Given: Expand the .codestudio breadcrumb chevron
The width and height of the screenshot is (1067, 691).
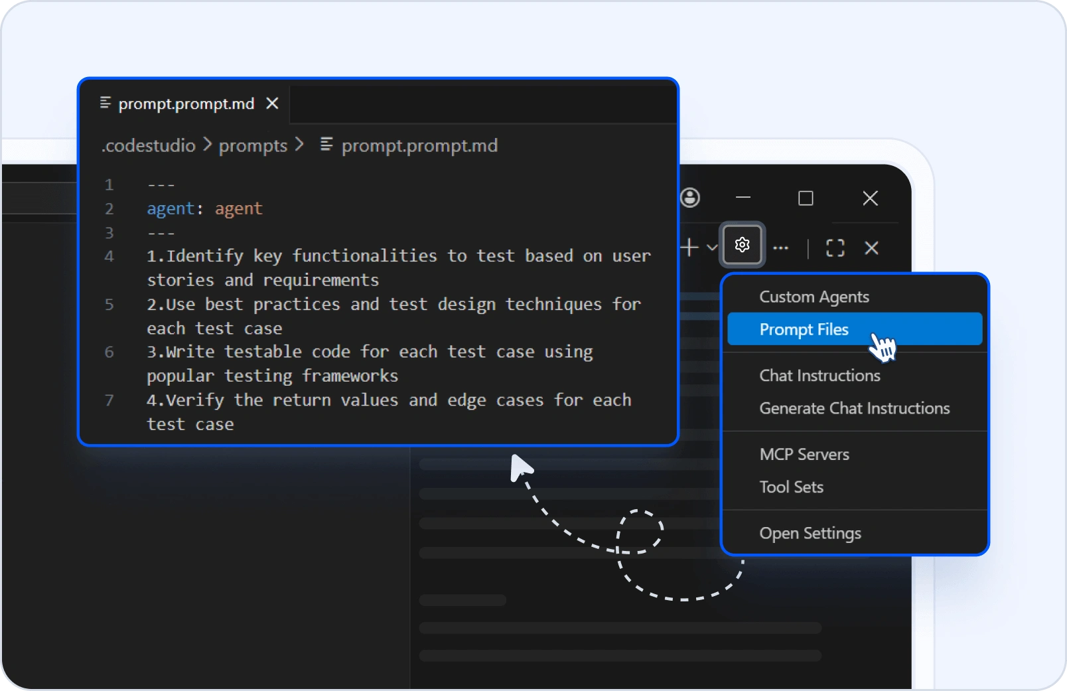Looking at the screenshot, I should click(x=207, y=145).
